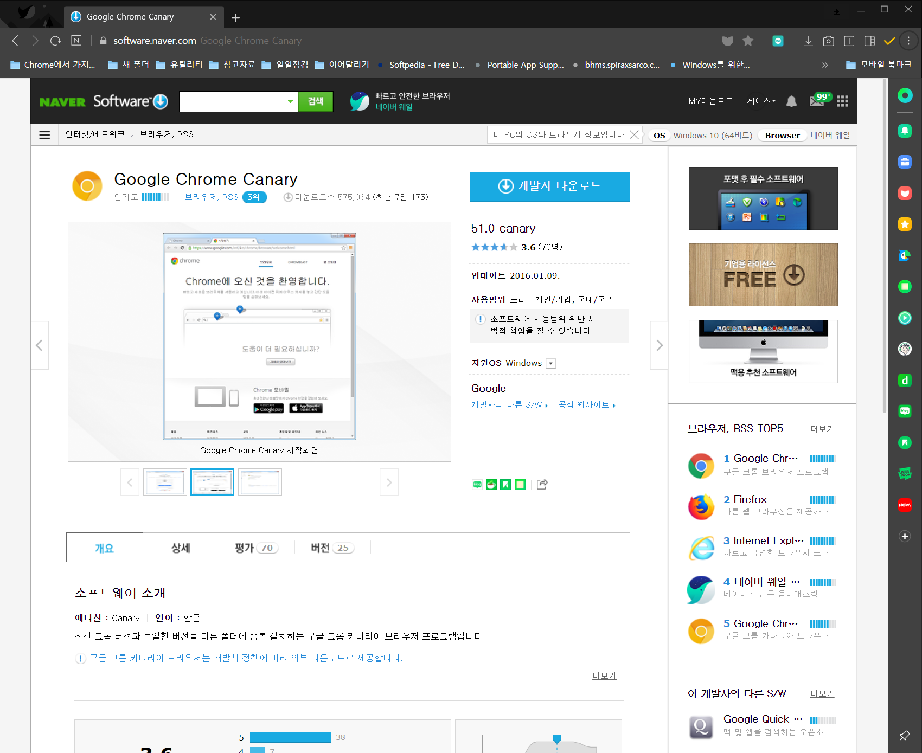This screenshot has height=753, width=922.
Task: Click 더보기 next to 브라우저, RSS TOP5
Action: click(822, 429)
